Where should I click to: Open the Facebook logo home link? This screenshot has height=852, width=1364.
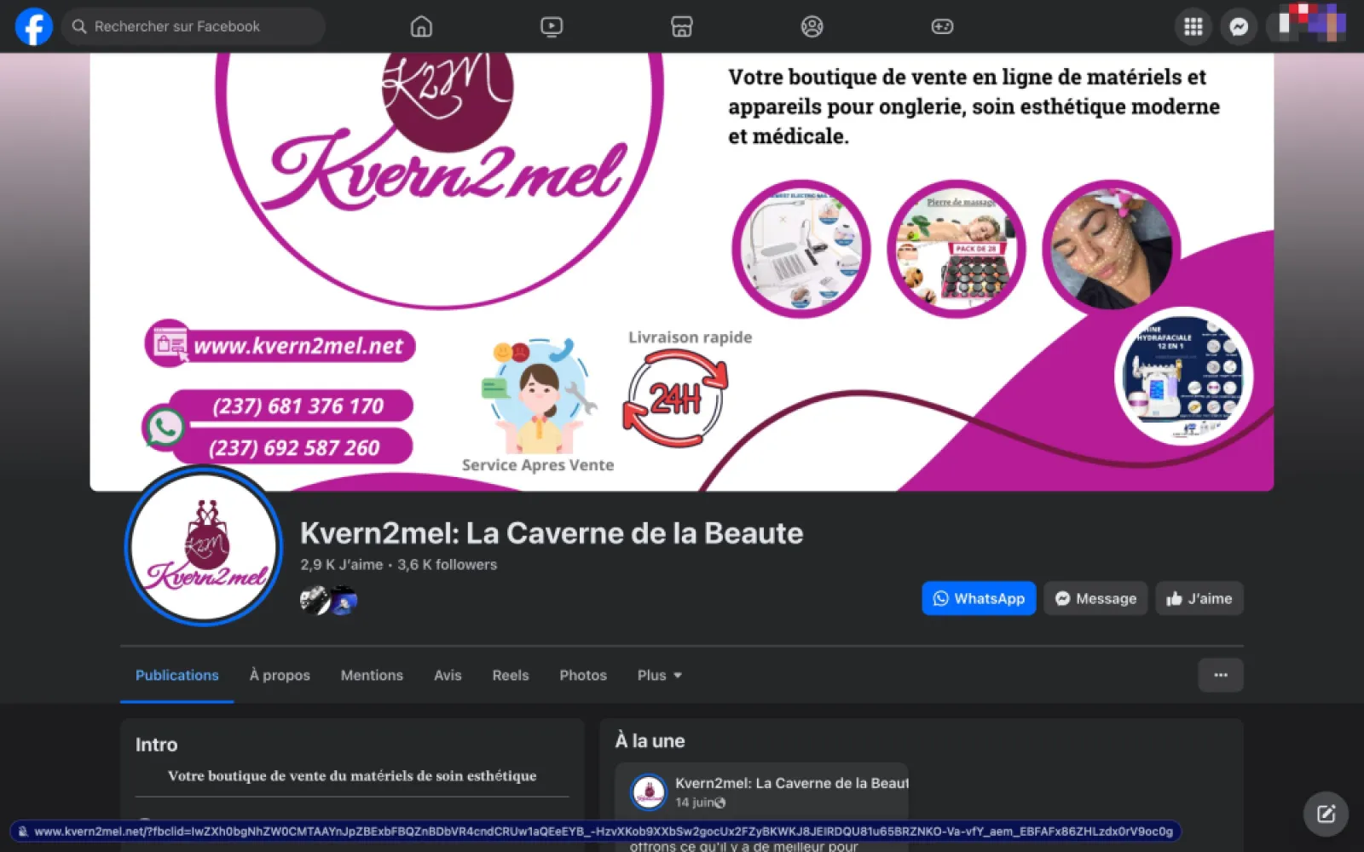[34, 26]
